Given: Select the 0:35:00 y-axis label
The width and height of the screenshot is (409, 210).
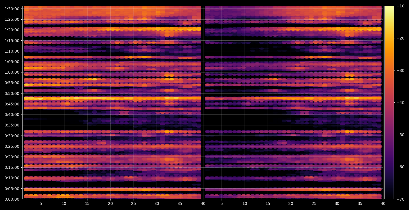Looking at the screenshot, I should click(x=12, y=125).
